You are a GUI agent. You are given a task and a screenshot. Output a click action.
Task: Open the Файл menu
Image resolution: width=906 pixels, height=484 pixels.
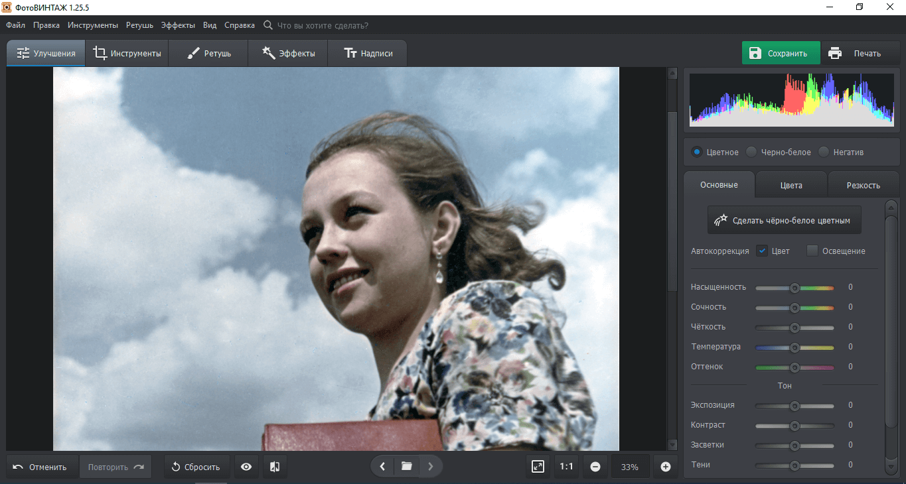click(16, 25)
